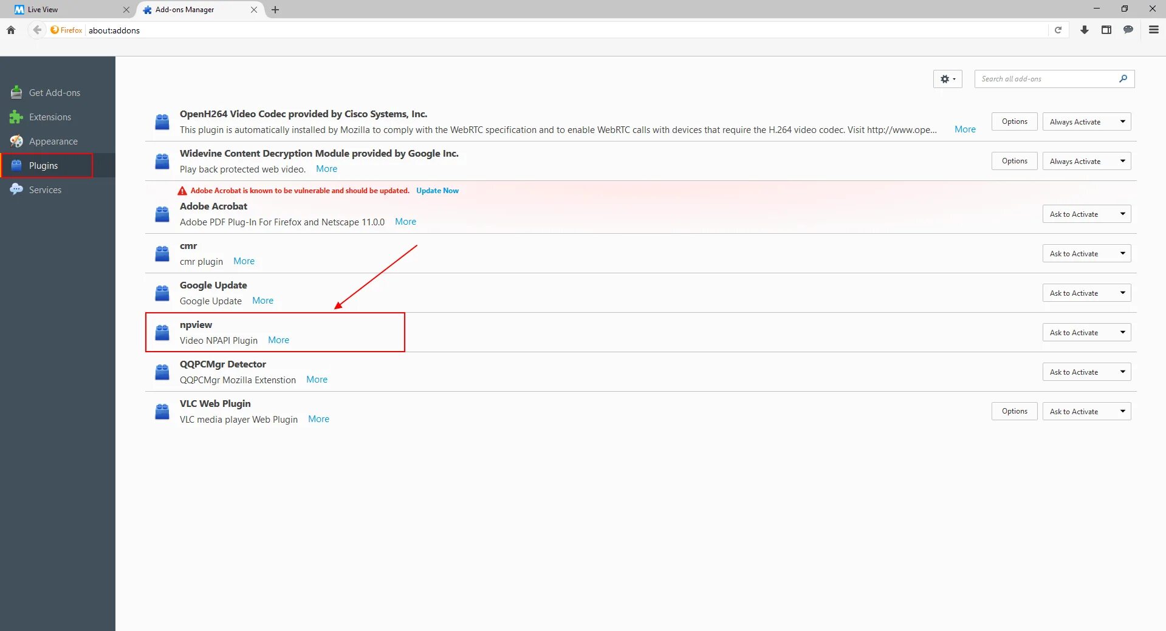Click the QQPCMgr Detector plugin icon
The height and width of the screenshot is (631, 1166).
coord(162,372)
